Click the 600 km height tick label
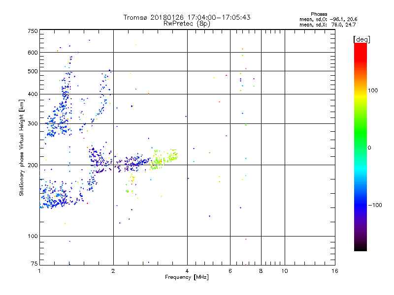 point(33,53)
